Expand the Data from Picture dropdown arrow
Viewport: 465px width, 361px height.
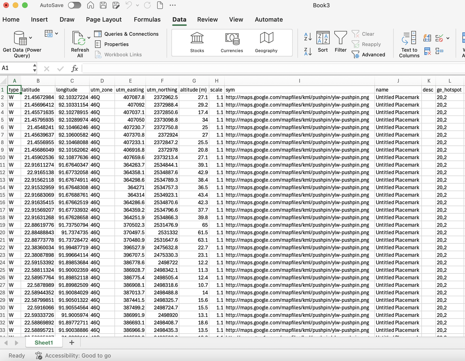(x=56, y=33)
